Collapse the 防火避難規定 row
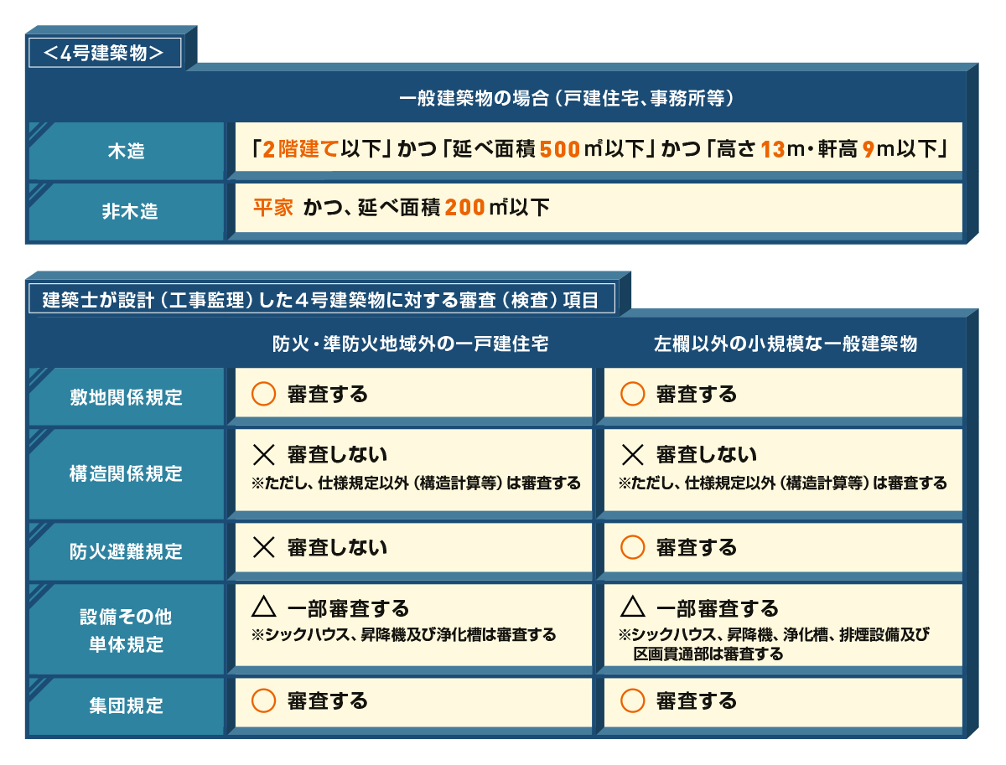Screen dimensions: 1006x765 [x=126, y=549]
